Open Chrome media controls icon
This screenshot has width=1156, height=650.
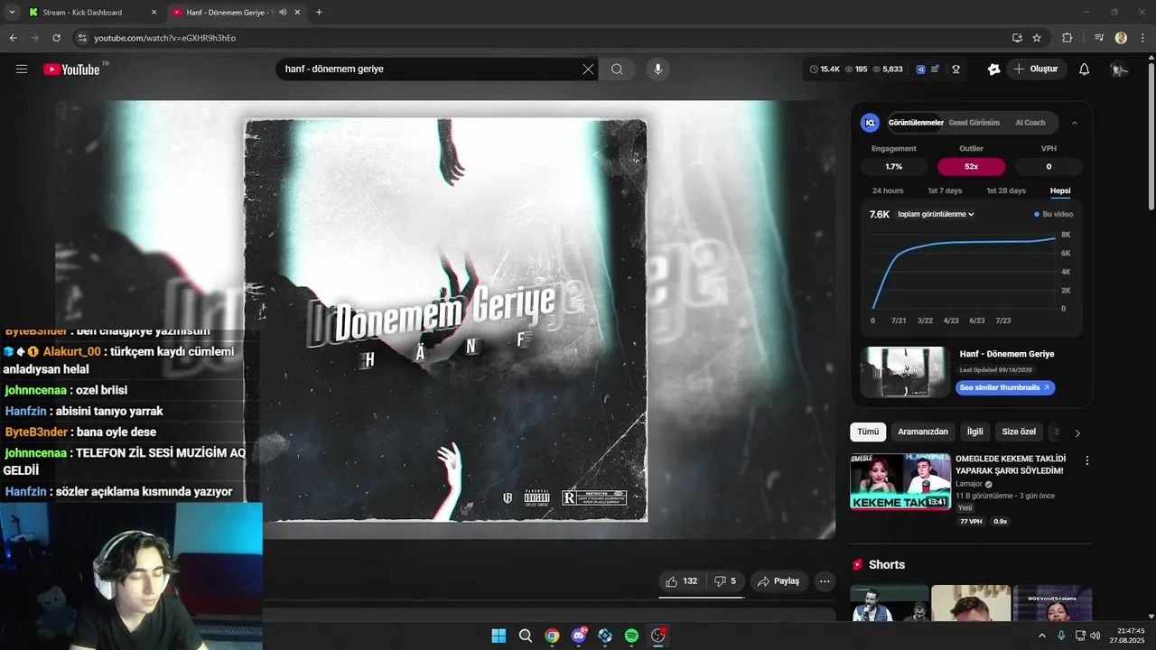(x=1098, y=38)
